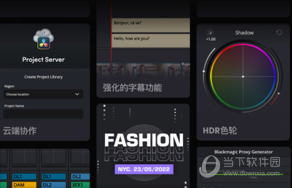
Task: Click the Create Project Library heading
Action: tap(43, 77)
